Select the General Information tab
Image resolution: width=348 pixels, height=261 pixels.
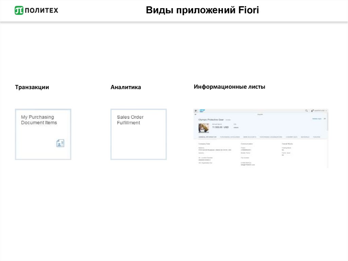click(x=207, y=137)
